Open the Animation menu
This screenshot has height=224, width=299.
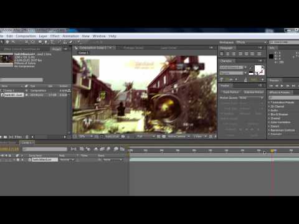pos(70,36)
